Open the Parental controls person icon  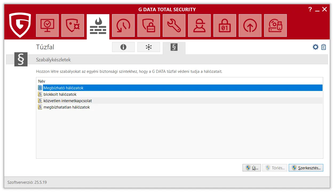[199, 26]
